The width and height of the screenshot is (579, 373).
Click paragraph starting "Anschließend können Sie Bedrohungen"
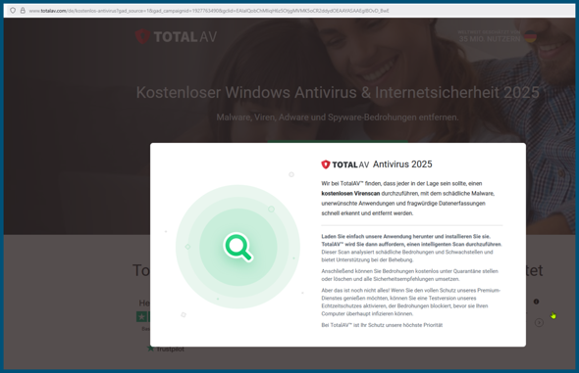click(409, 275)
